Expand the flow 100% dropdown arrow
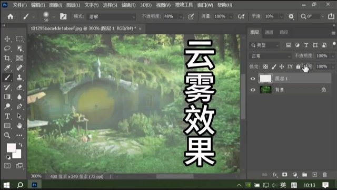 tap(231, 16)
